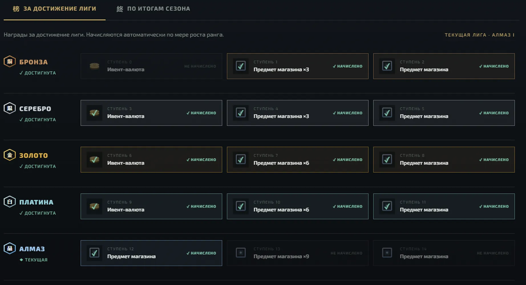Click the checked item icon of Ступень 12
This screenshot has height=285, width=526.
(94, 253)
